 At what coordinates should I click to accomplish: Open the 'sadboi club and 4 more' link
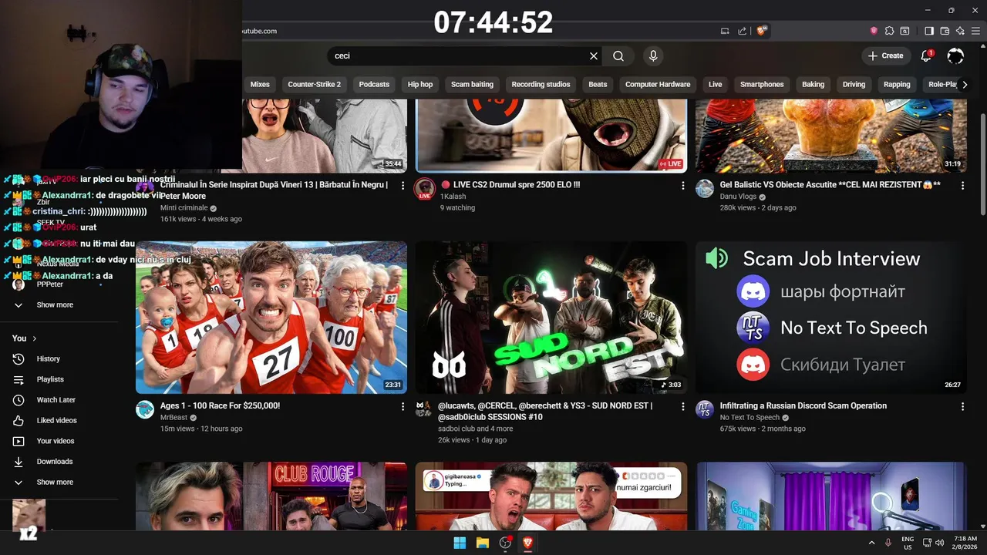(475, 429)
